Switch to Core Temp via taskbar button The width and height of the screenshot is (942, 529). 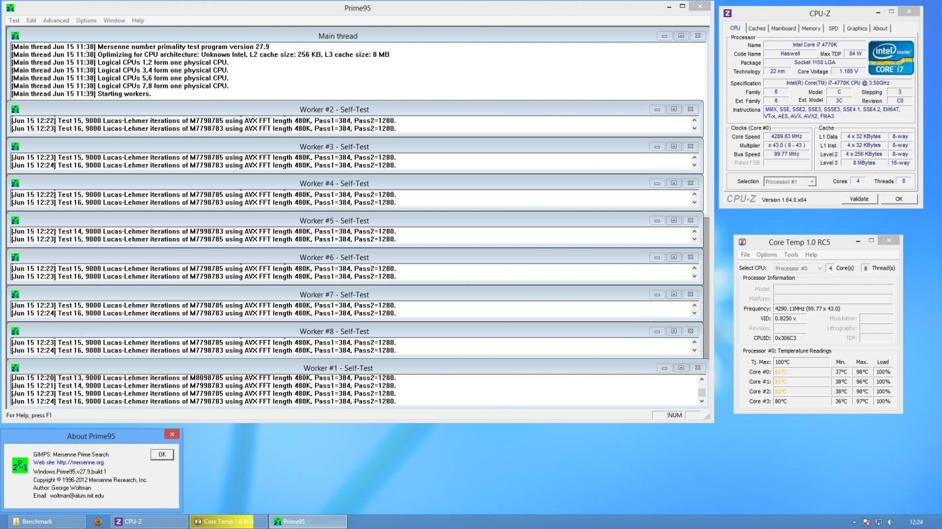click(228, 521)
